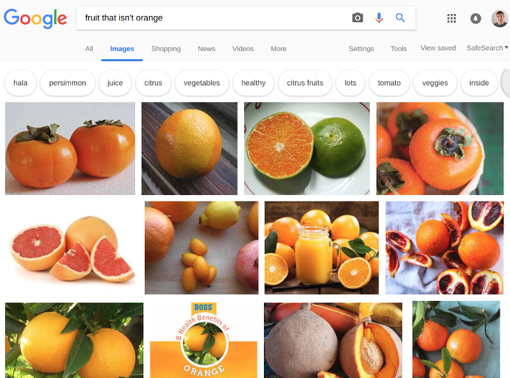Image resolution: width=510 pixels, height=378 pixels.
Task: Open the Google apps grid
Action: click(x=451, y=18)
